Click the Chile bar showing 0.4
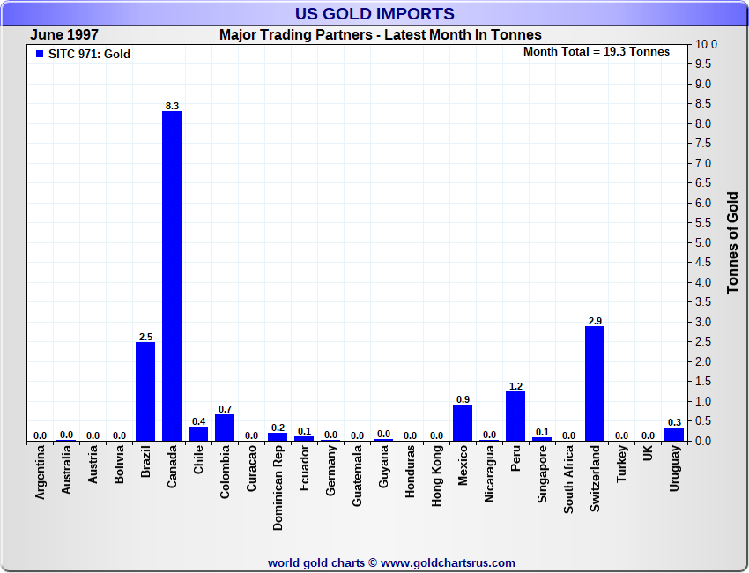Screen dimensions: 749x573 (198, 433)
